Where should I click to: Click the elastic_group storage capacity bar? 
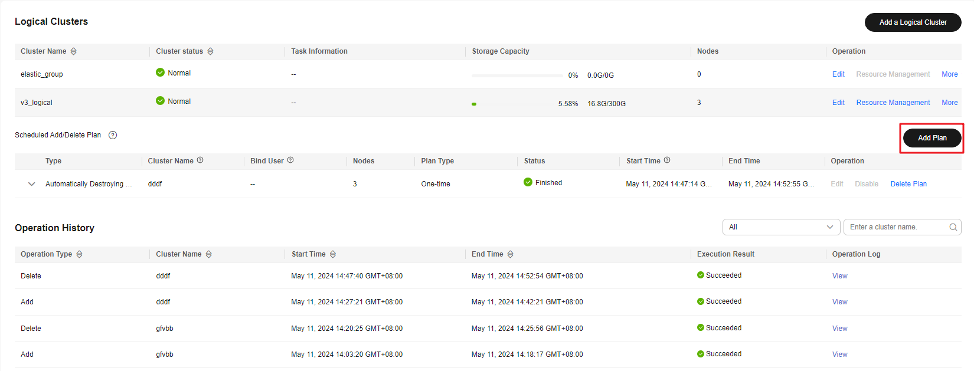tap(517, 75)
